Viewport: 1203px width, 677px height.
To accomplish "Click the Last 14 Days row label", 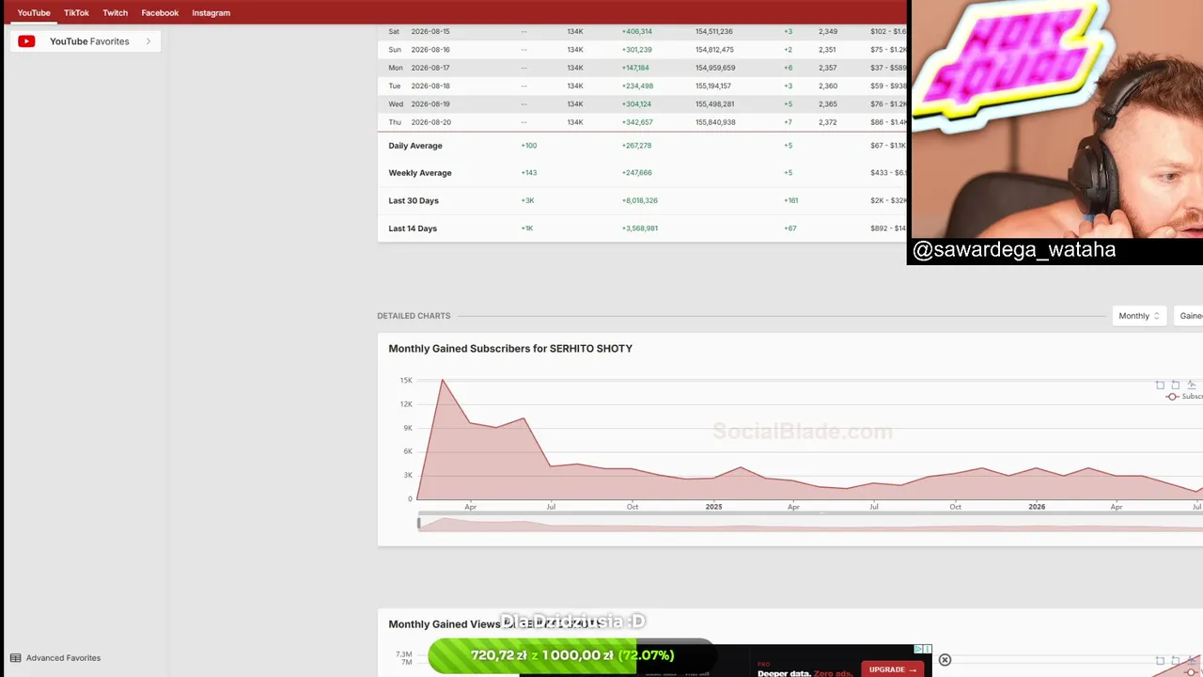I will point(413,228).
